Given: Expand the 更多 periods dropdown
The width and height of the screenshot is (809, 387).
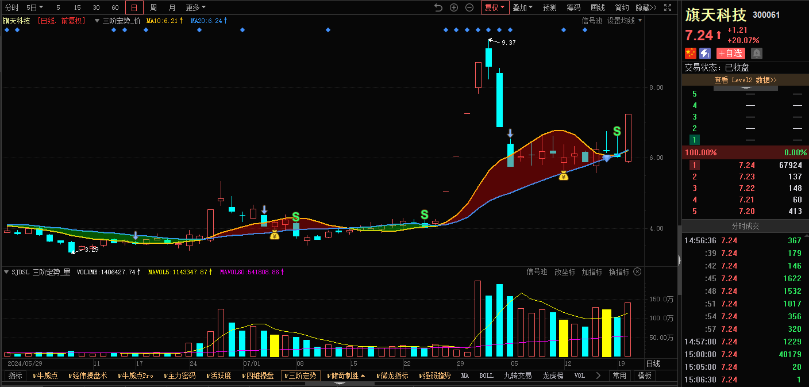Looking at the screenshot, I should [195, 7].
